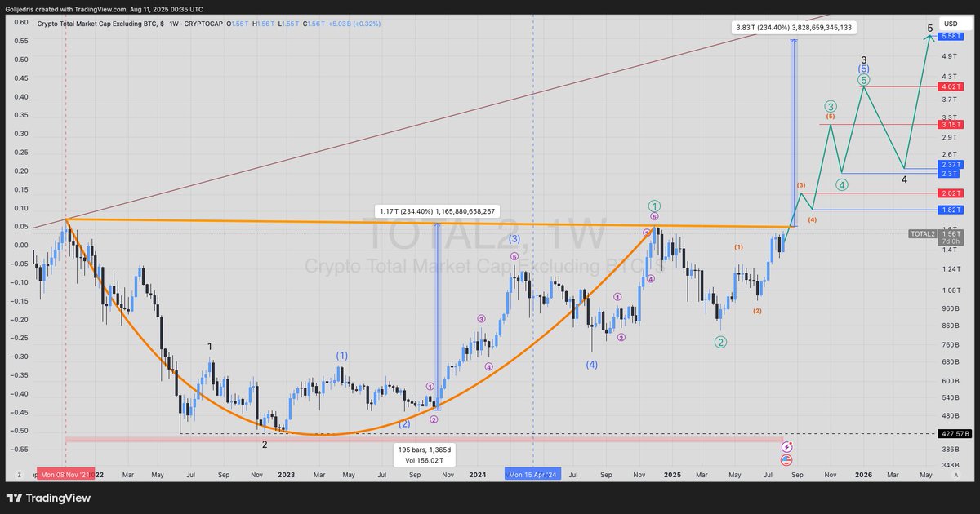This screenshot has height=514, width=980.
Task: Select the 2.3 T blue price label
Action: point(951,173)
